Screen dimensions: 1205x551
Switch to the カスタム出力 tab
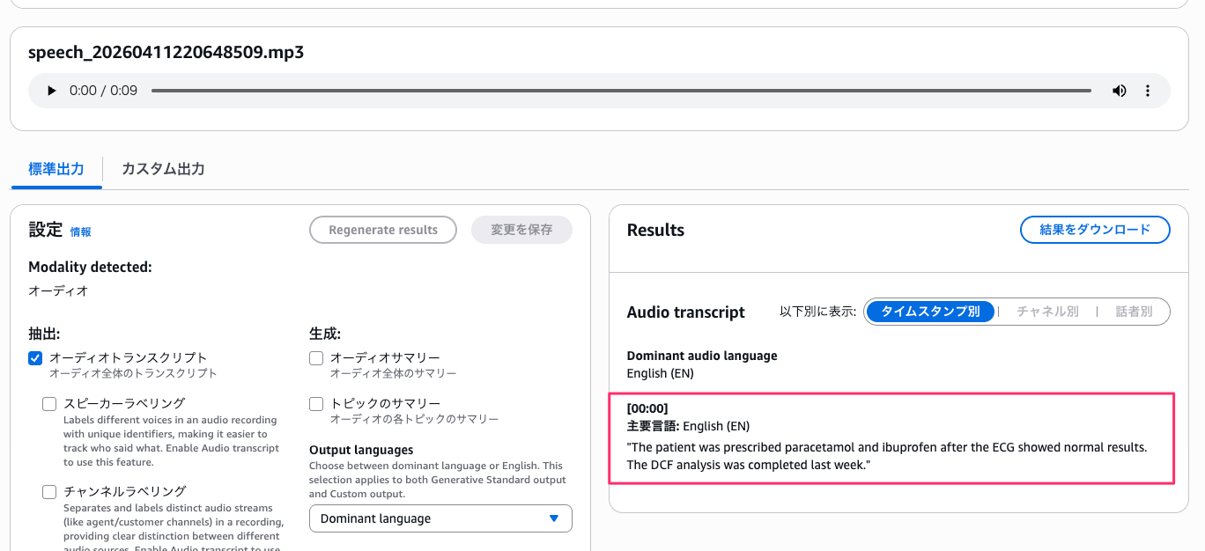[163, 169]
